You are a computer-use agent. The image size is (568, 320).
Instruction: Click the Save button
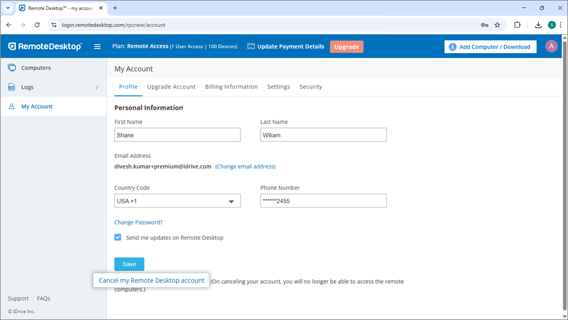[129, 264]
